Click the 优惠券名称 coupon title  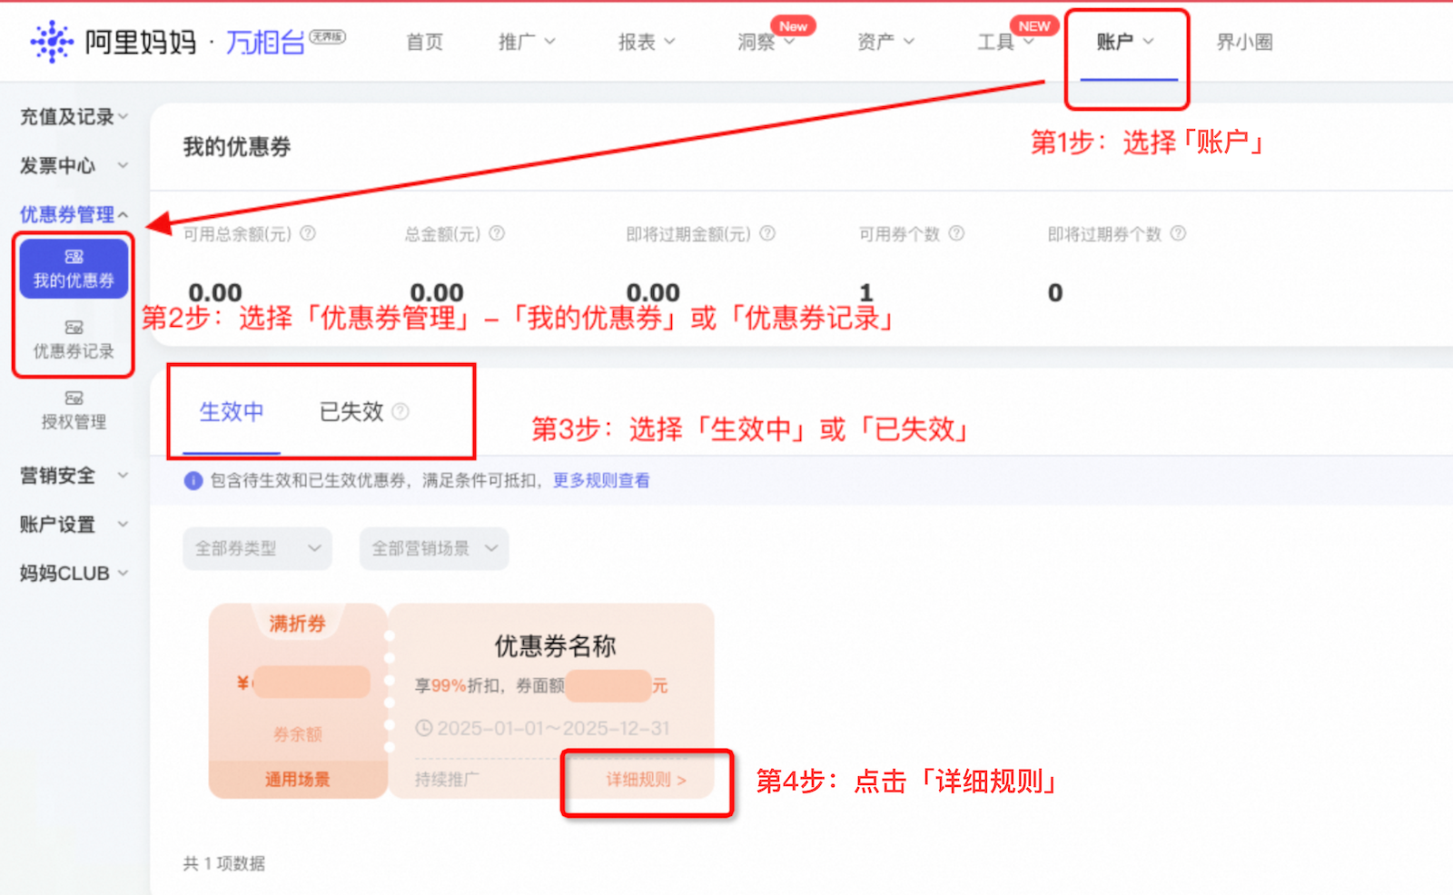pos(555,646)
